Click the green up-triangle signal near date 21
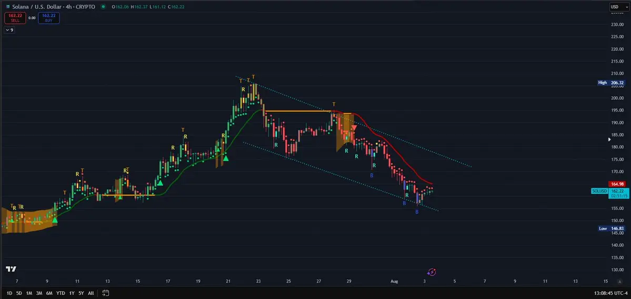631x299 pixels. click(x=226, y=158)
